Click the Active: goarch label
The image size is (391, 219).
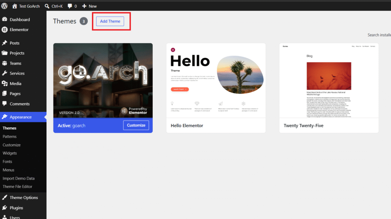coord(71,126)
